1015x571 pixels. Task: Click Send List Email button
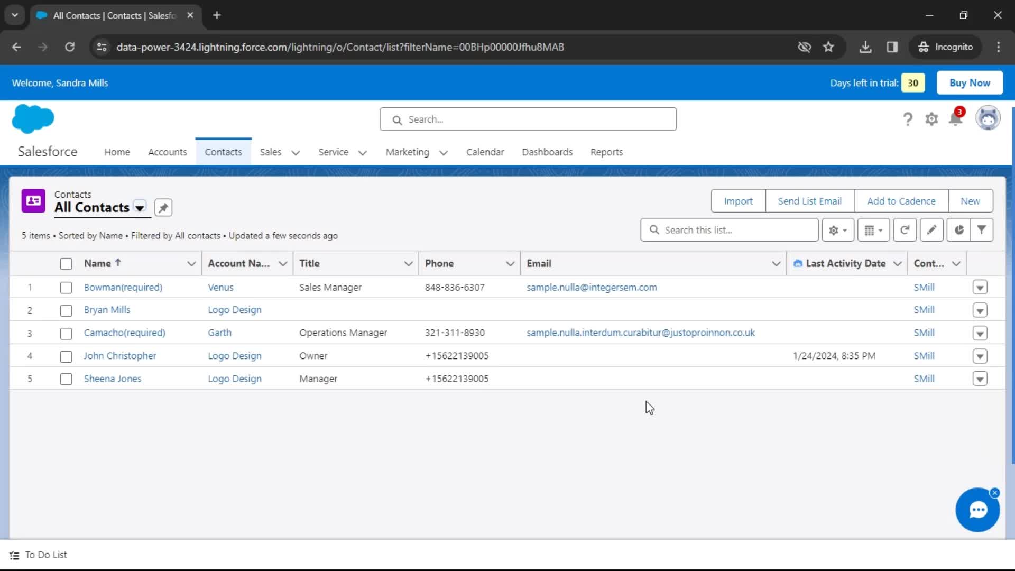pyautogui.click(x=809, y=201)
